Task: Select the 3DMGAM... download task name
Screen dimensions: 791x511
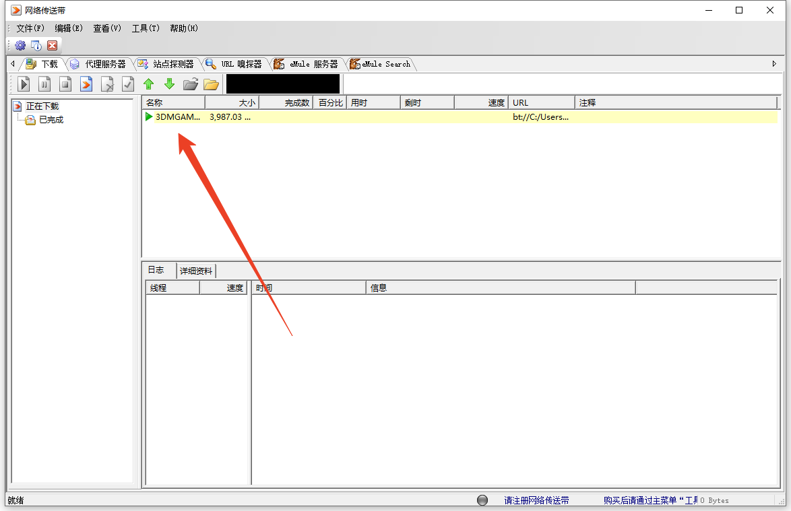Action: (178, 117)
